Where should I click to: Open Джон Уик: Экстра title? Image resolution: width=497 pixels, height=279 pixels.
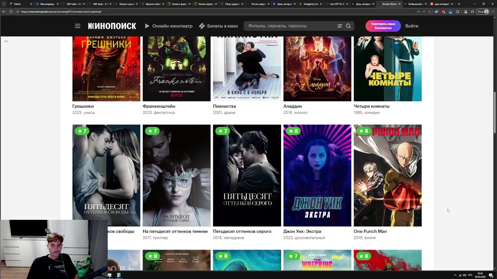(302, 231)
